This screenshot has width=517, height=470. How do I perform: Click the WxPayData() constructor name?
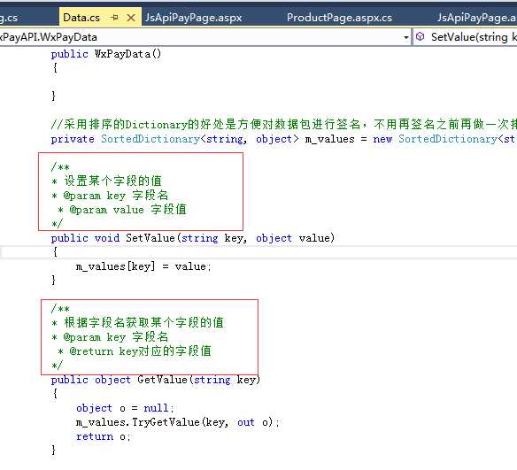pos(128,54)
